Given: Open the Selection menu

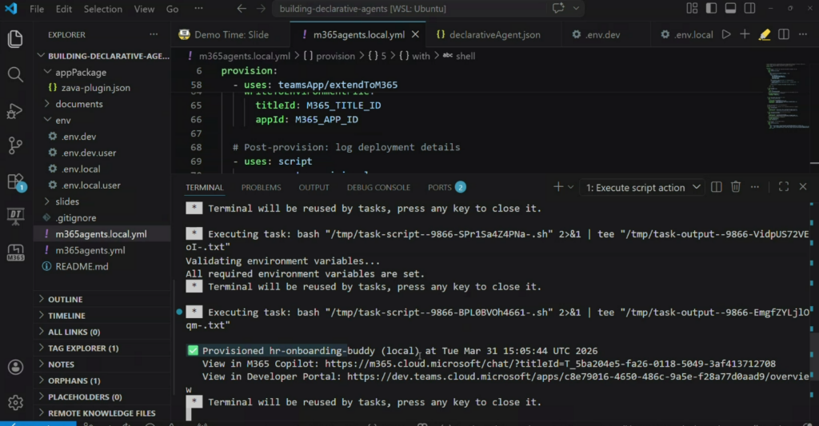Looking at the screenshot, I should [x=103, y=10].
